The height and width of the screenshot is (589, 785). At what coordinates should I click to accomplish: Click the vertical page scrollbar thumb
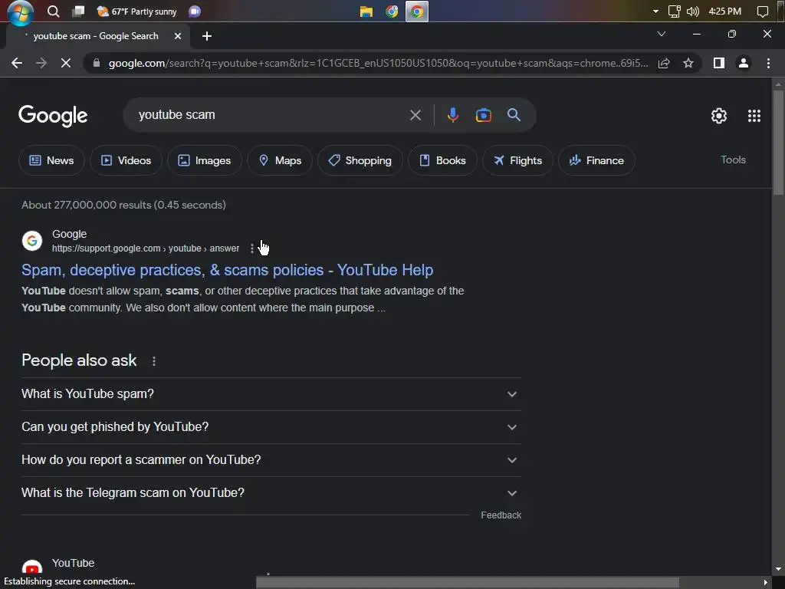tap(778, 143)
